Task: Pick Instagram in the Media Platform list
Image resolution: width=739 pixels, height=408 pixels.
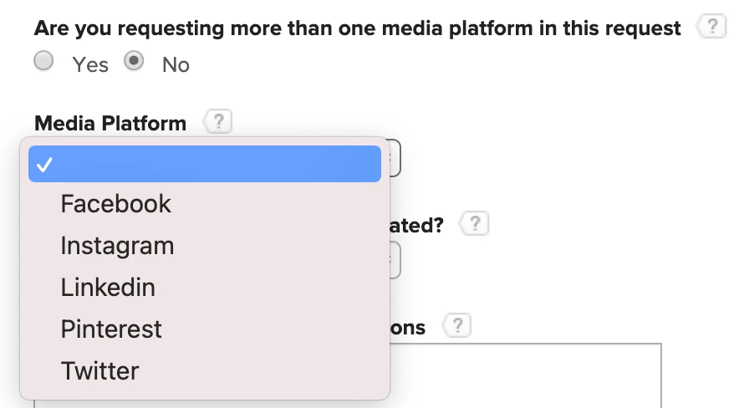Action: (x=205, y=246)
